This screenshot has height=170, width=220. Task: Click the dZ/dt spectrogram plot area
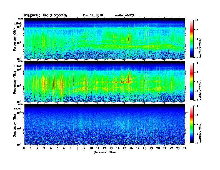[104, 124]
